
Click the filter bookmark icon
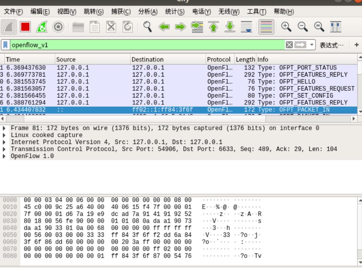tap(5, 45)
